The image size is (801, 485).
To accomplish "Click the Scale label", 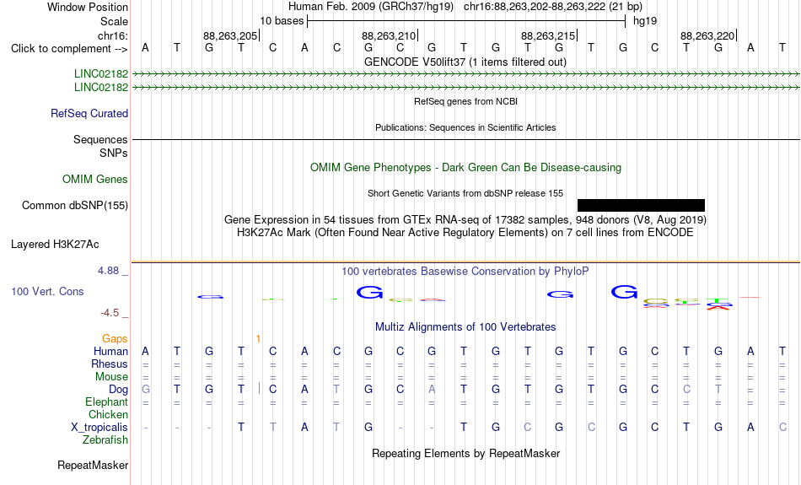I will [115, 21].
